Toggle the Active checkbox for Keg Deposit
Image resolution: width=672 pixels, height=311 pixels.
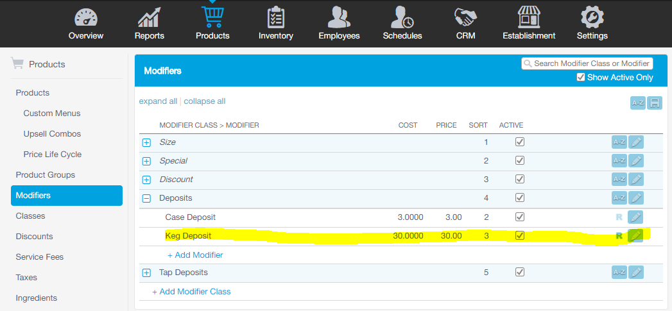520,235
